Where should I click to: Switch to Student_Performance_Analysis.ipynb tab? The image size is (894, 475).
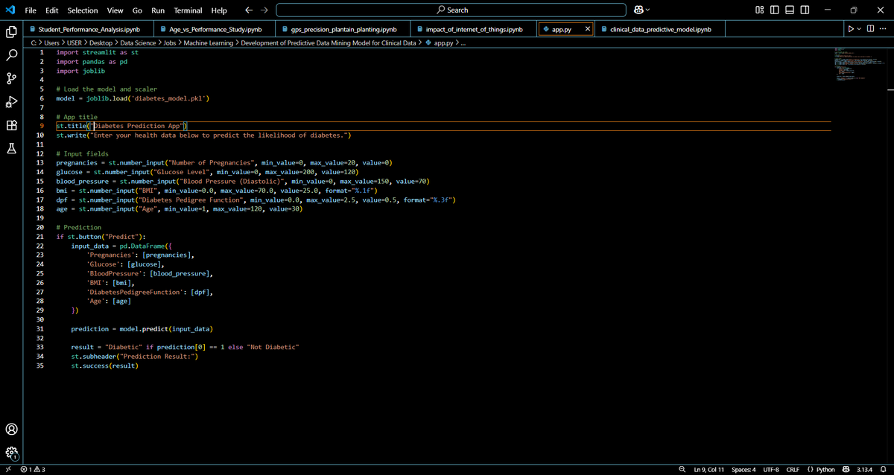click(x=88, y=29)
